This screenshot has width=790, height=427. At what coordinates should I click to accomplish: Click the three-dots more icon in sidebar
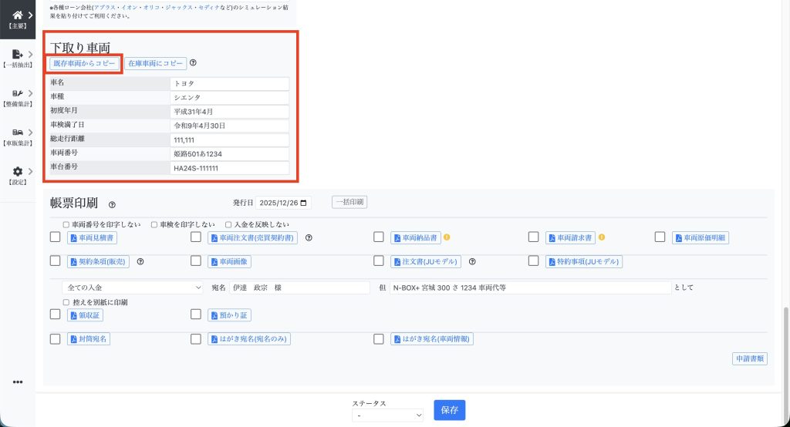coord(18,382)
